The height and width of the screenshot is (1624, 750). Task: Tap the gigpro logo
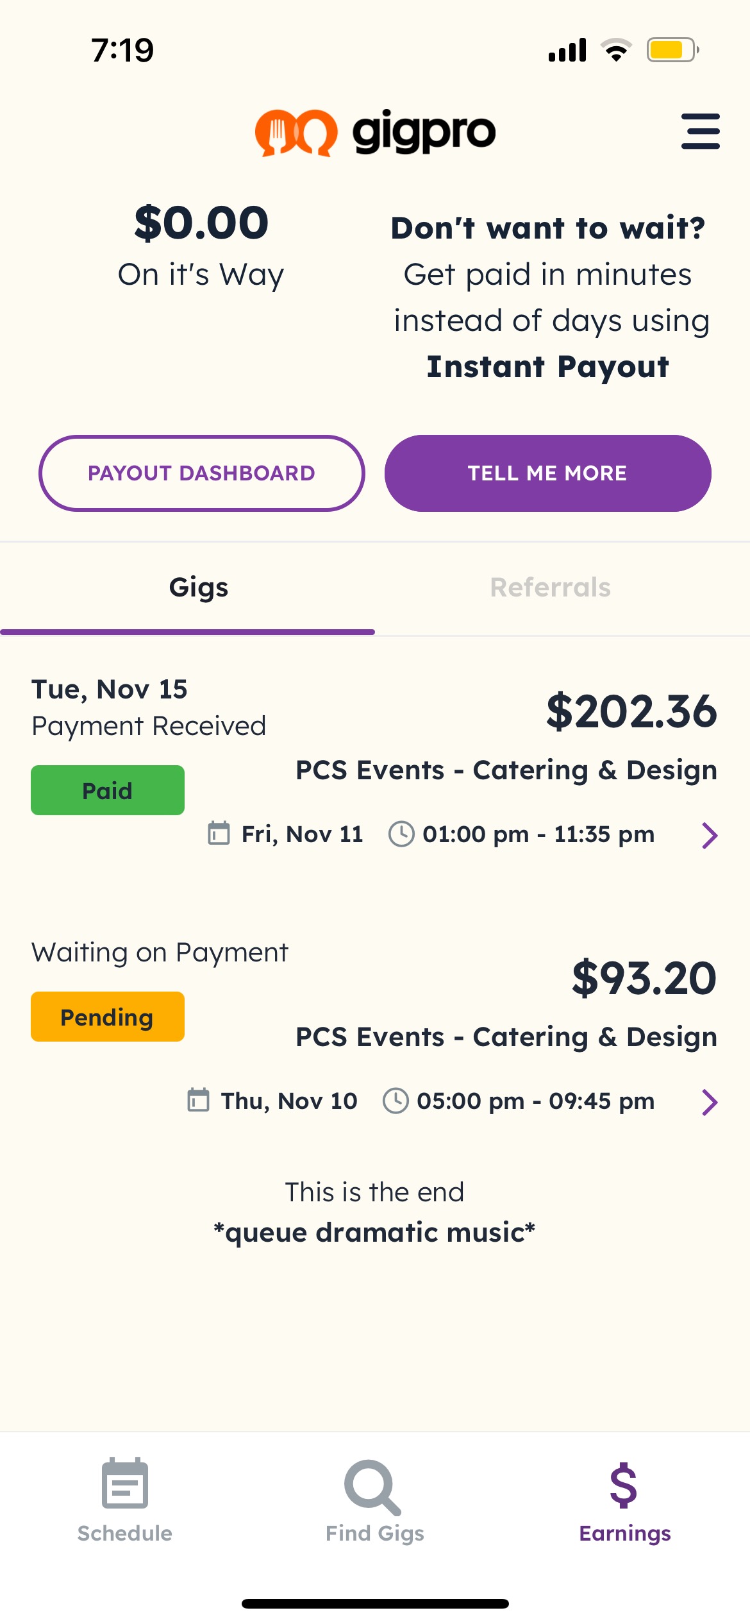click(x=375, y=132)
